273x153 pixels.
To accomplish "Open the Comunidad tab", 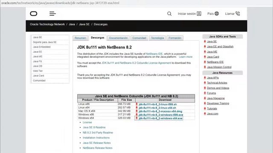I will [x=139, y=38].
